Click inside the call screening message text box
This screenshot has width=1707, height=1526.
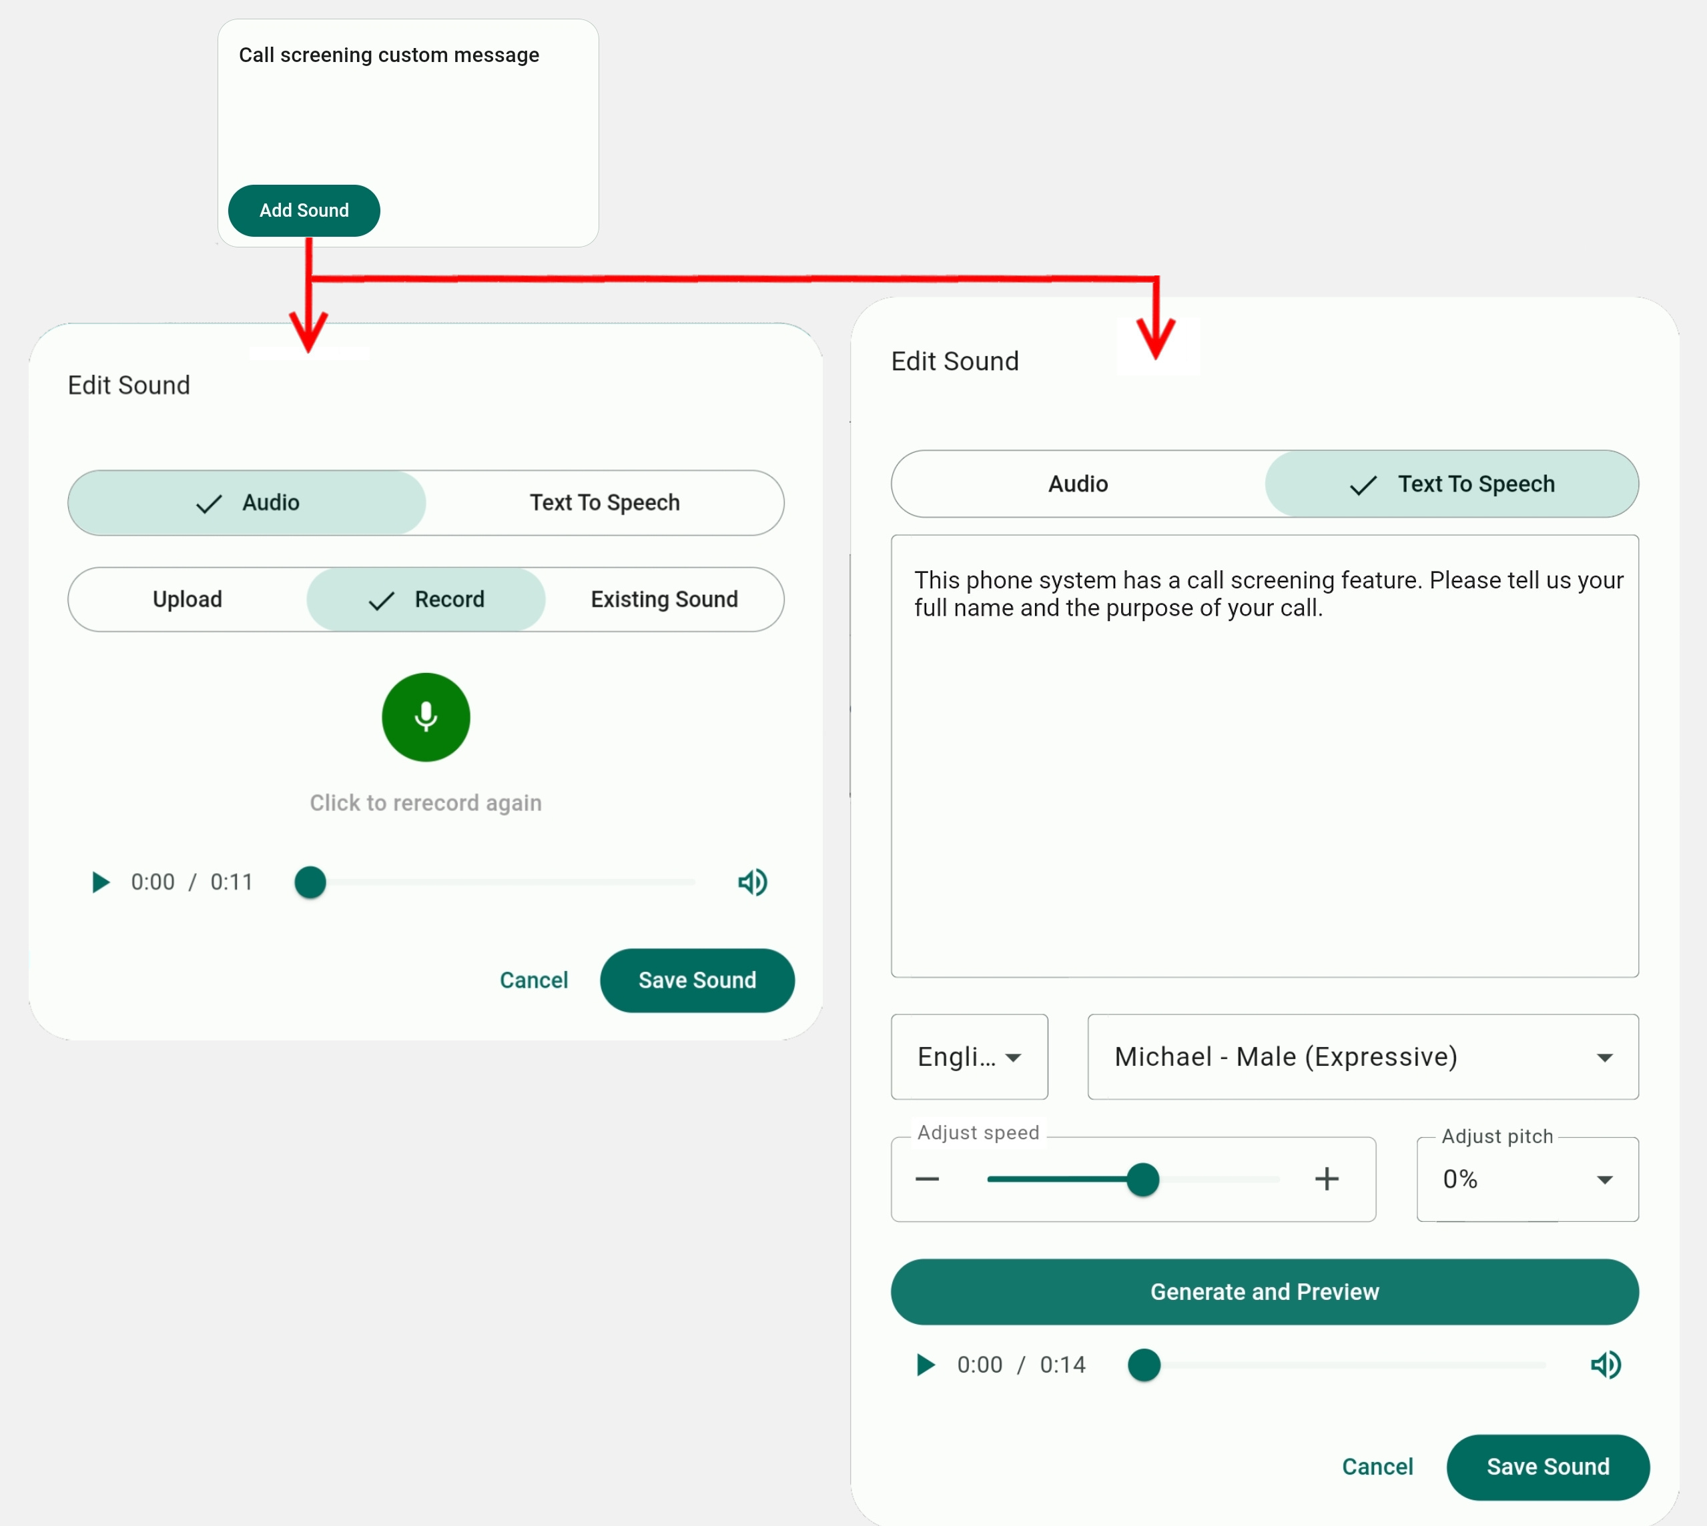(1264, 754)
